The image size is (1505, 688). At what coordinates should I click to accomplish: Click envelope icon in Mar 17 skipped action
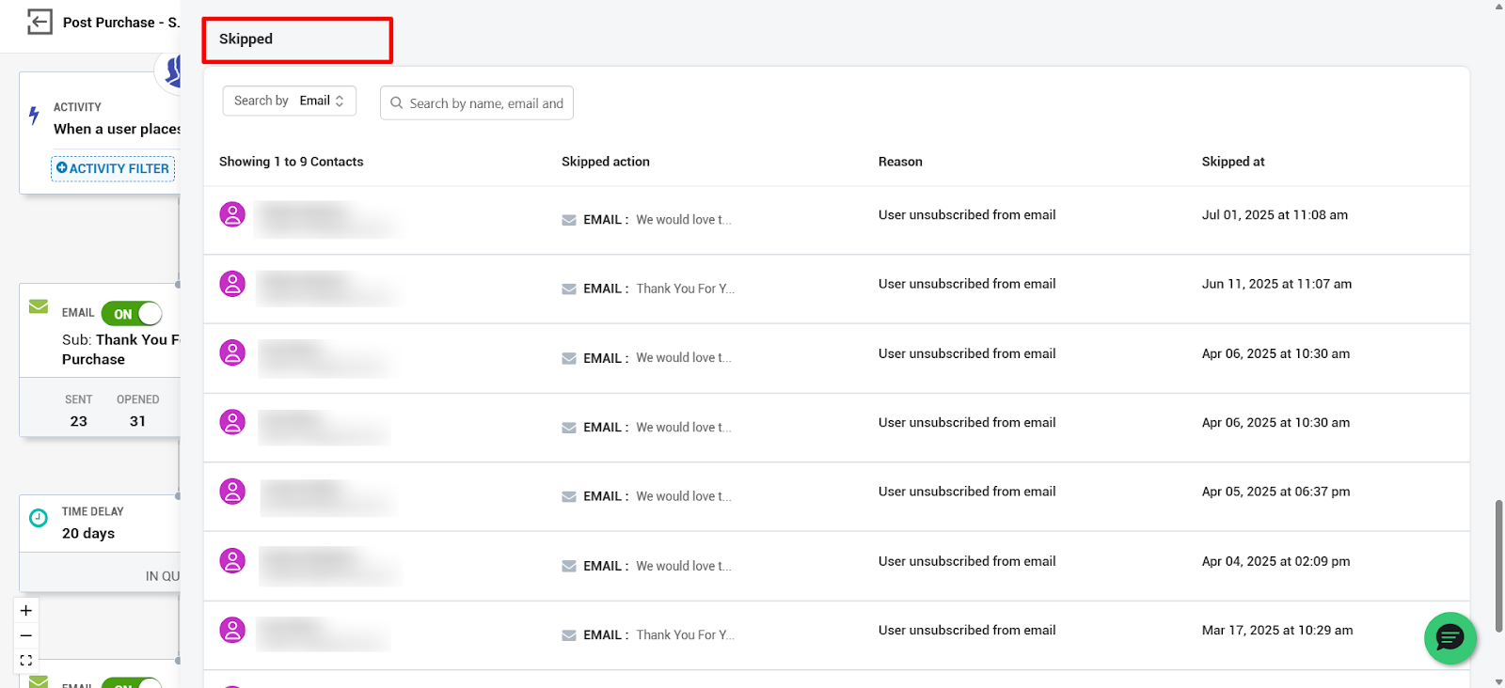[569, 635]
